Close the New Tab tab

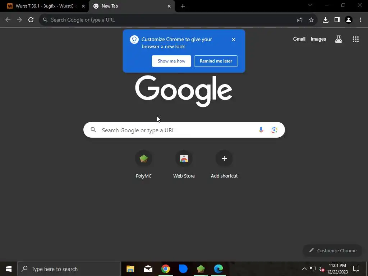[169, 6]
